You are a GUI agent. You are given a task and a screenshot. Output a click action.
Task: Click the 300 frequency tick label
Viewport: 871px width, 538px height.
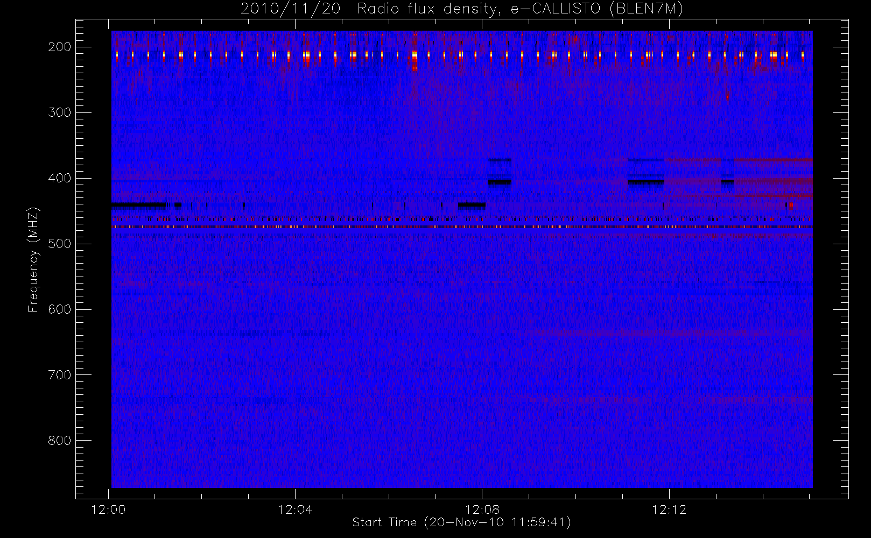pos(59,112)
